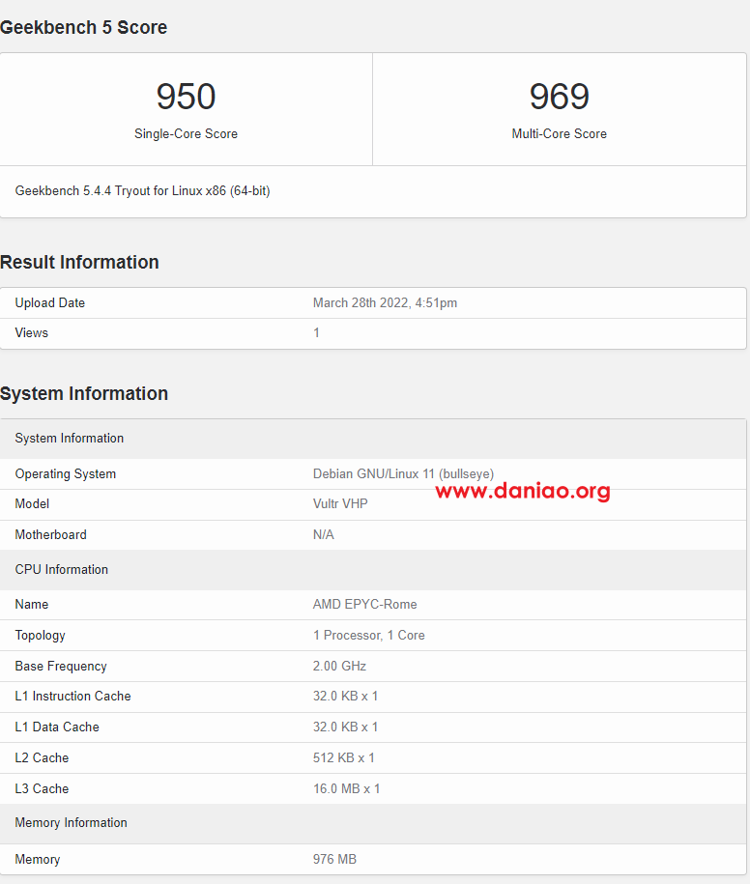
Task: Select the Views count value 1
Action: tap(316, 332)
